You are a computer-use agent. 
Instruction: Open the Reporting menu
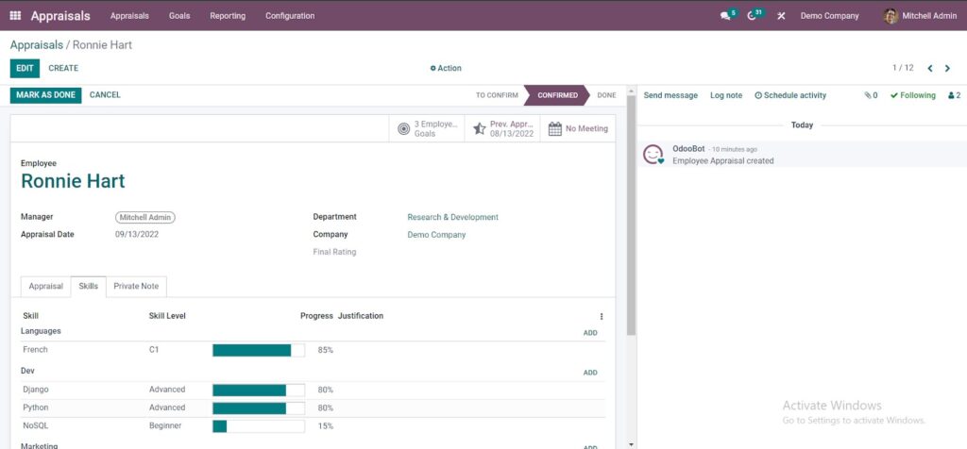[228, 16]
